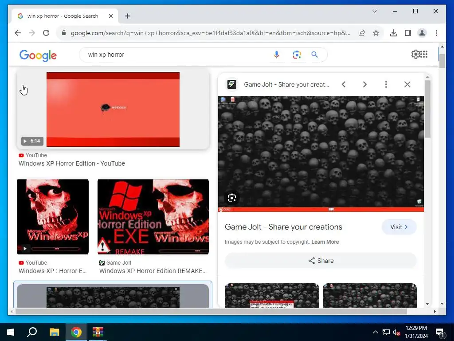Screen dimensions: 454x341
Task: Select the 'win xp horror - Google Search' tab
Action: [x=65, y=16]
